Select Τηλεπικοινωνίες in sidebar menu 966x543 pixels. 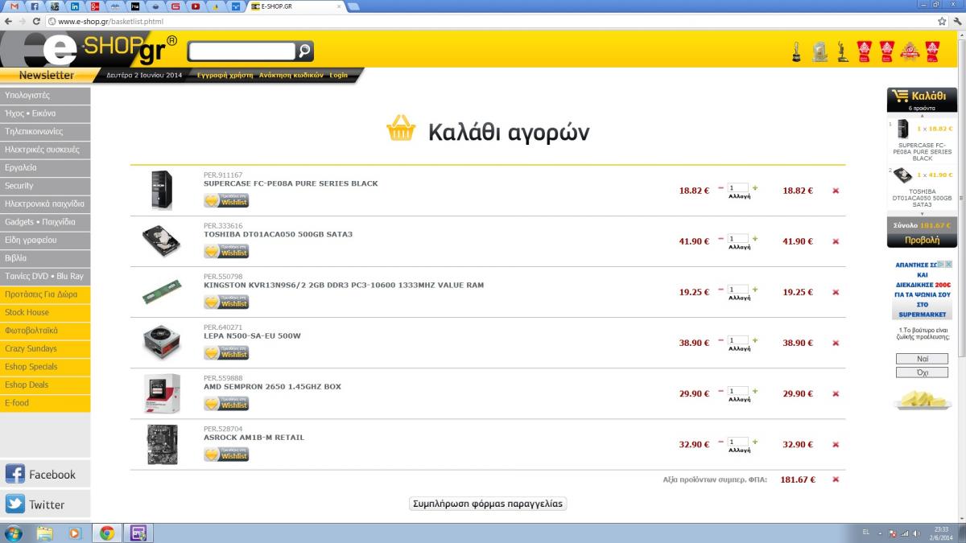pyautogui.click(x=45, y=131)
